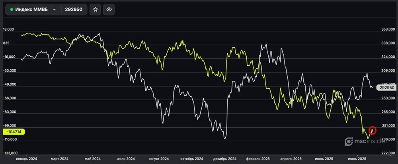Click the -16,000 left axis value
Screen dimensions: 398x164
[9, 57]
